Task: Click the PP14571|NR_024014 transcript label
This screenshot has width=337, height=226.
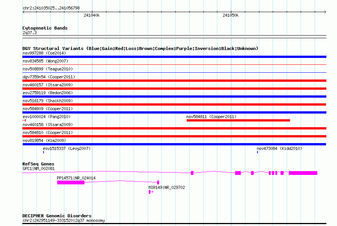Action: [76, 178]
